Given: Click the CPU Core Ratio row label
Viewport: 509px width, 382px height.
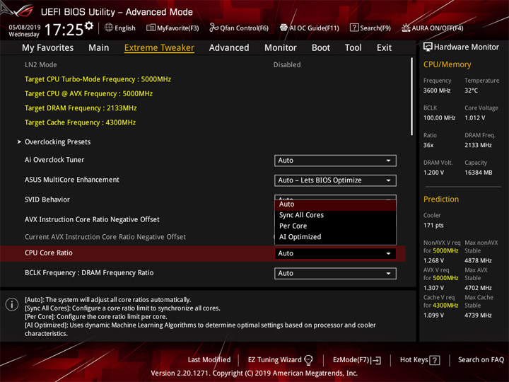Looking at the screenshot, I should [48, 253].
